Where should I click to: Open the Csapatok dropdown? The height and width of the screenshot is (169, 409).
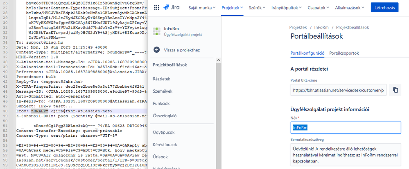319,7
